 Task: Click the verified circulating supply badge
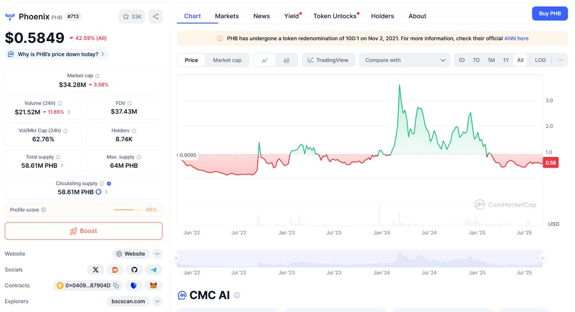pos(109,184)
